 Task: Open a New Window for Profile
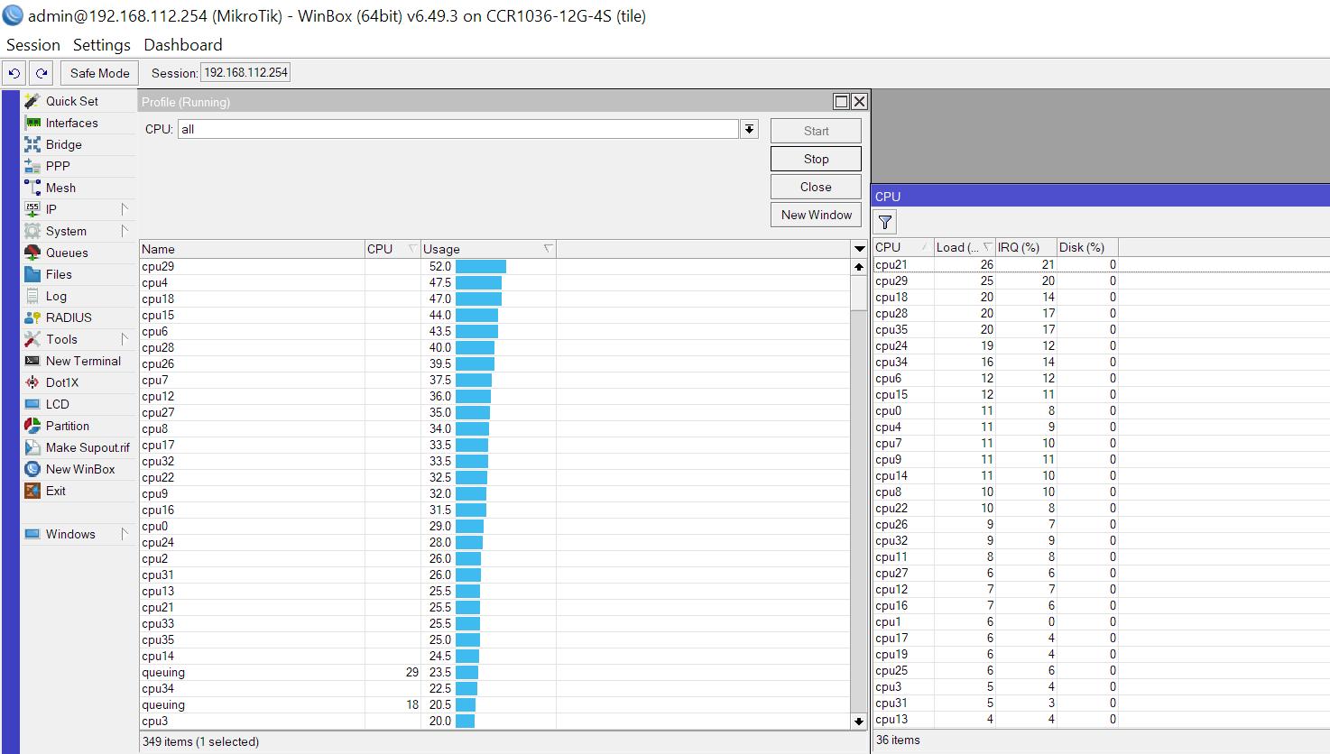816,215
